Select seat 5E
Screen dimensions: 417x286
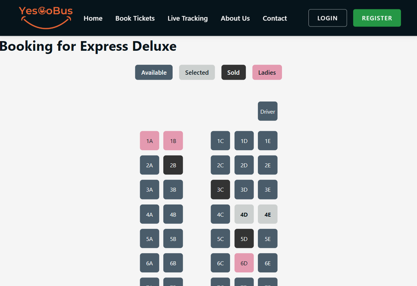(x=267, y=239)
